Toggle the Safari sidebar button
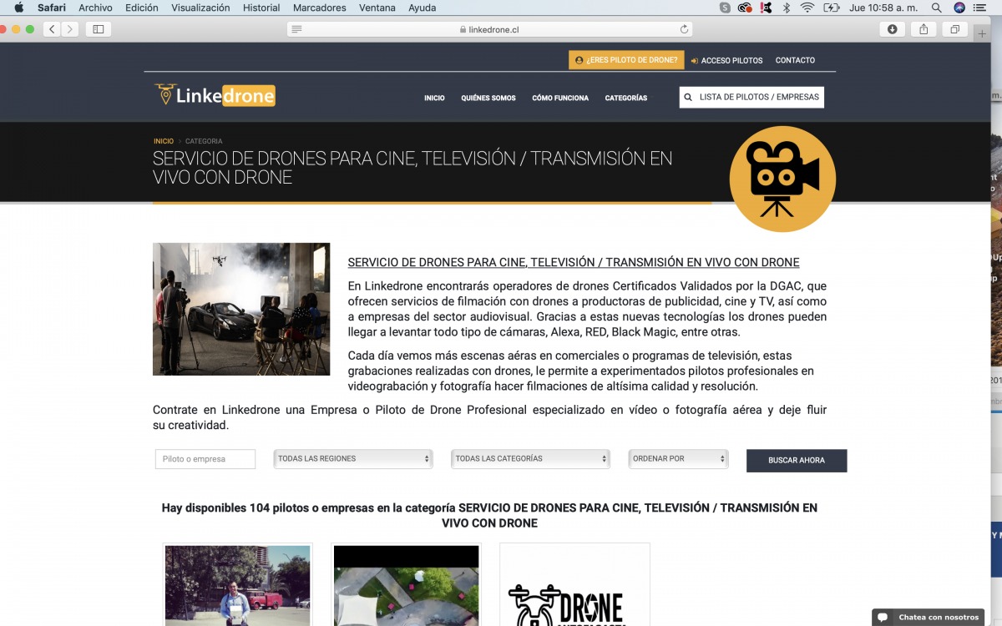The image size is (1002, 626). click(x=99, y=29)
